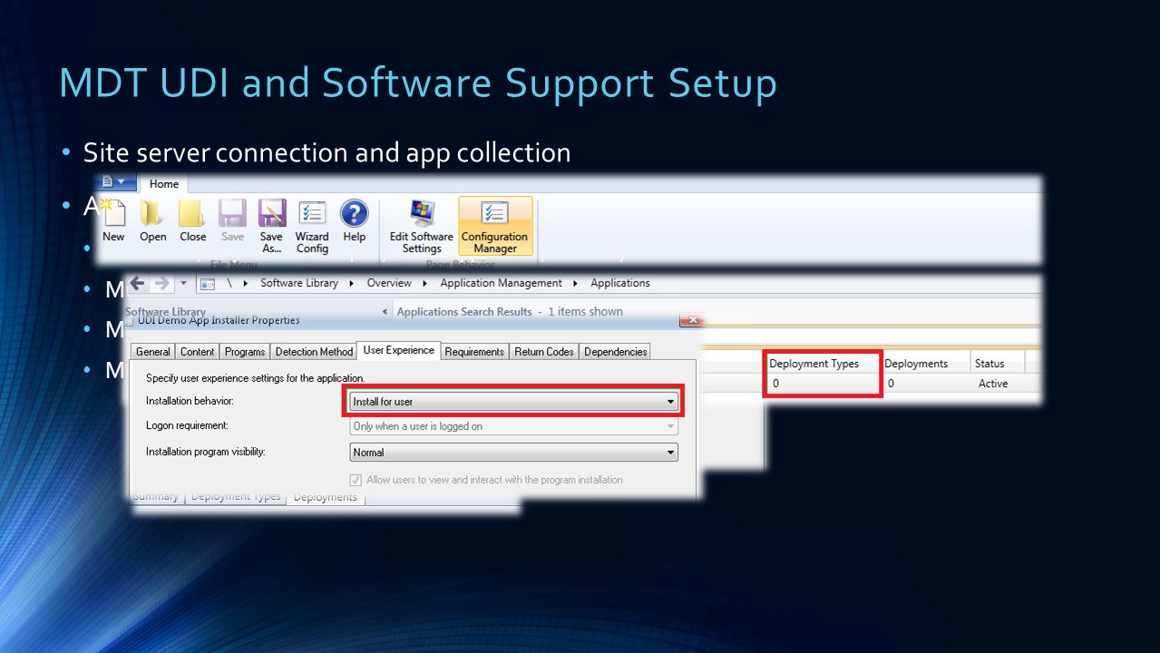Click the Active status cell
The width and height of the screenshot is (1160, 653).
tap(993, 384)
